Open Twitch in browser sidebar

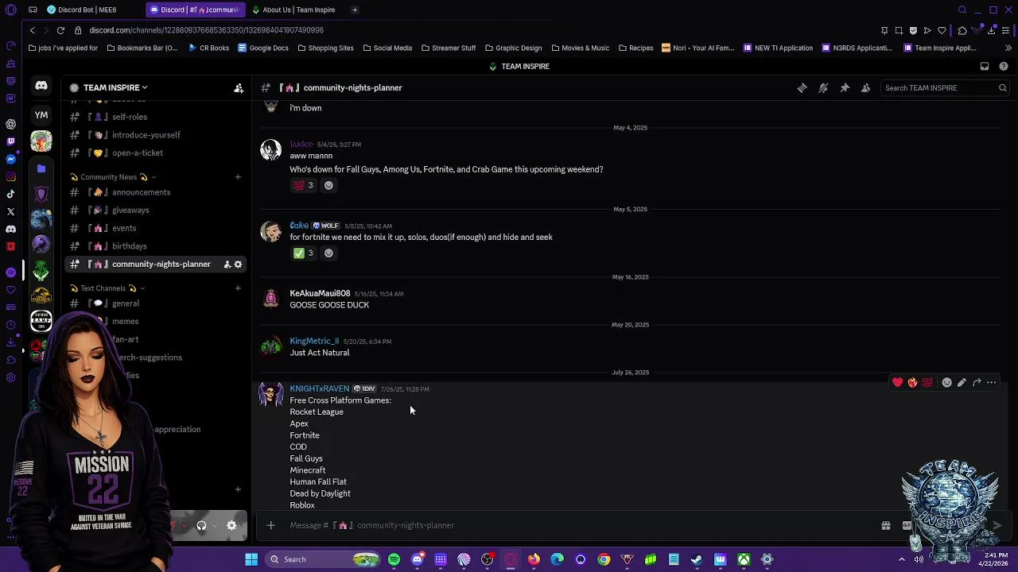[10, 141]
